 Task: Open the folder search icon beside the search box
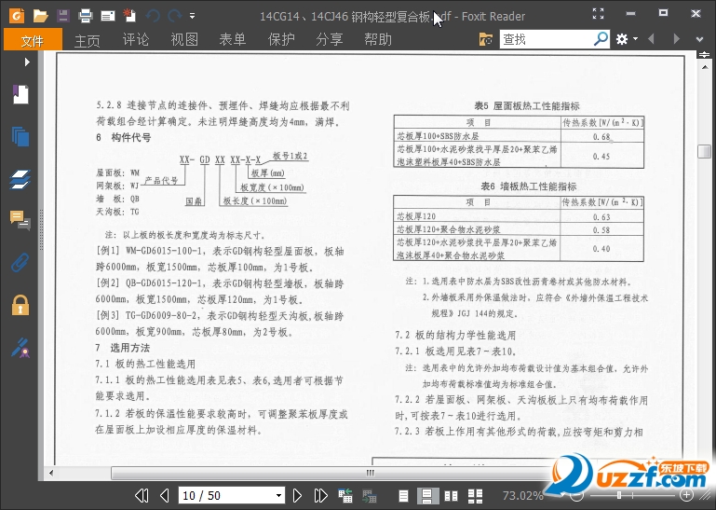(x=486, y=39)
